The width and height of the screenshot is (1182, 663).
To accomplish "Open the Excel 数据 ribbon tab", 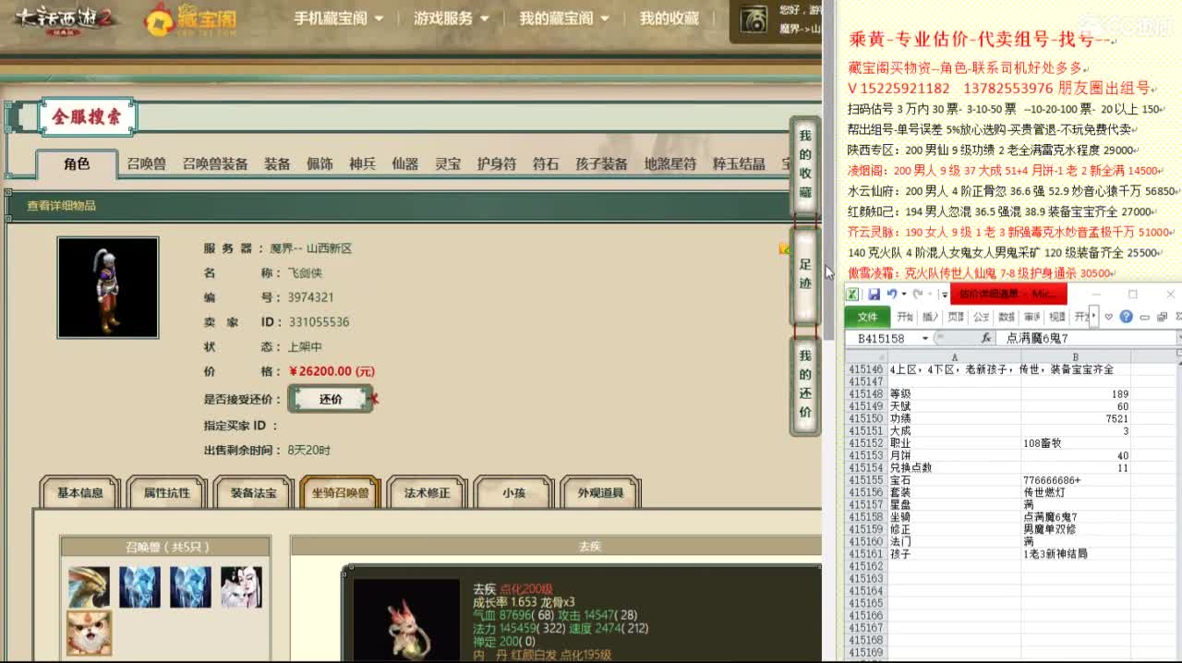I will (1007, 317).
